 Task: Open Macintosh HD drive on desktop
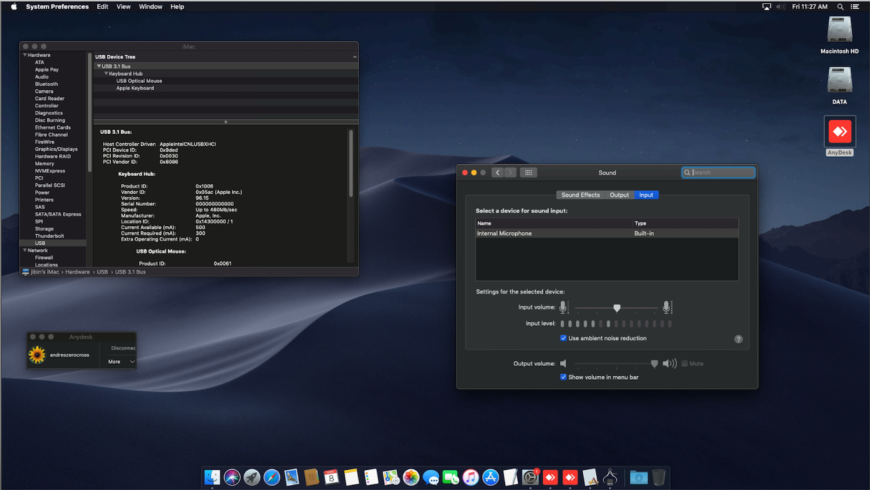coord(839,31)
